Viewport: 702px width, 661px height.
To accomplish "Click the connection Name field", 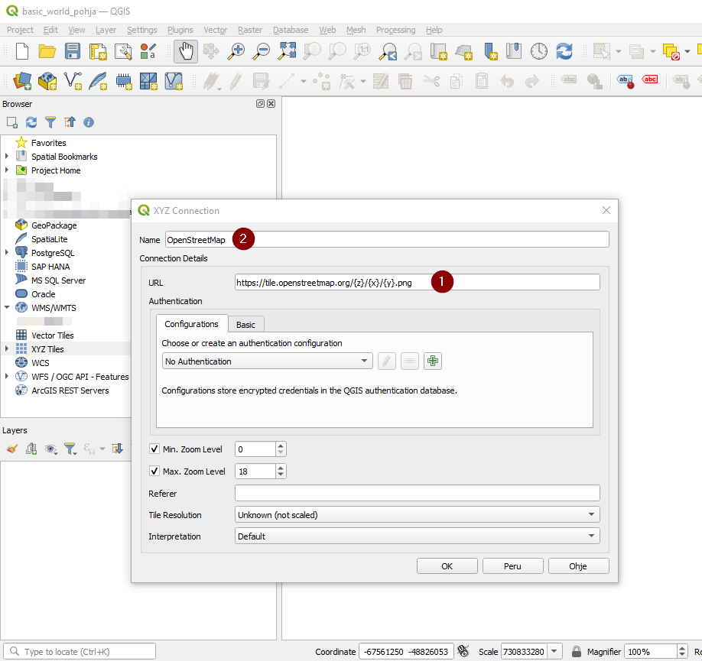I will [x=387, y=239].
